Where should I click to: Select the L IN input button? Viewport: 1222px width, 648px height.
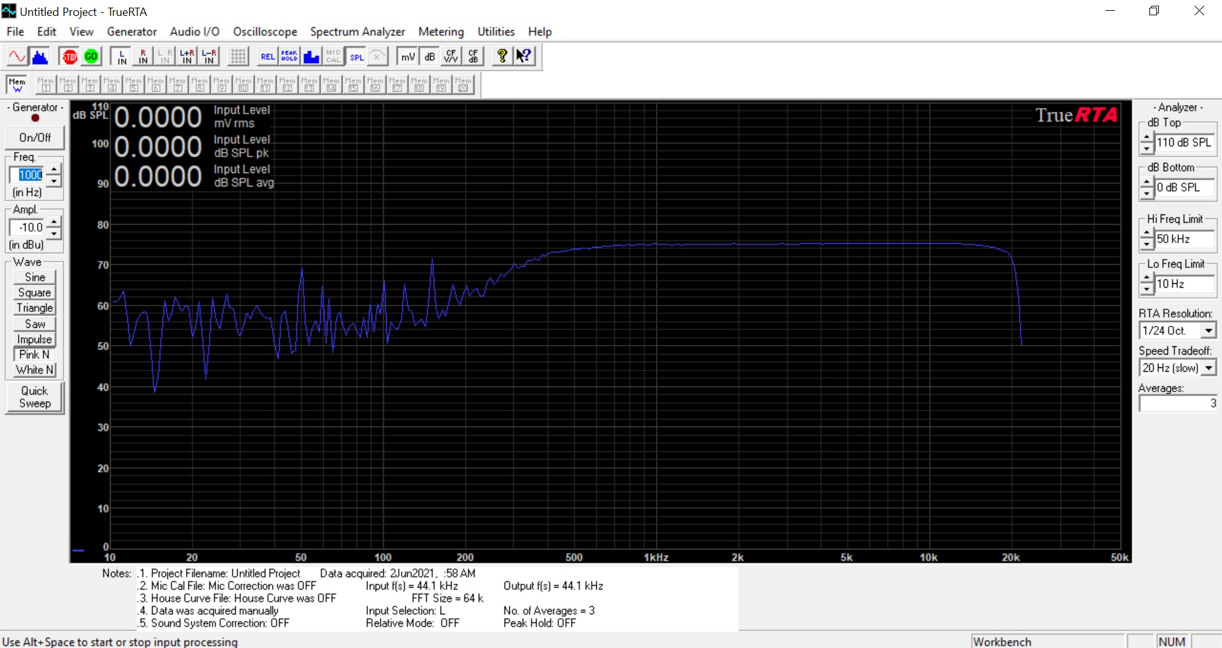tap(121, 57)
